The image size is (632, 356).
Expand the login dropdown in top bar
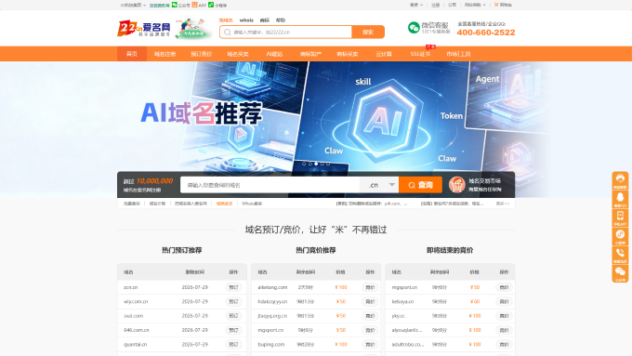[416, 5]
